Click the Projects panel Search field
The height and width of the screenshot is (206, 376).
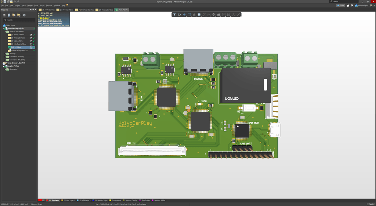point(19,20)
